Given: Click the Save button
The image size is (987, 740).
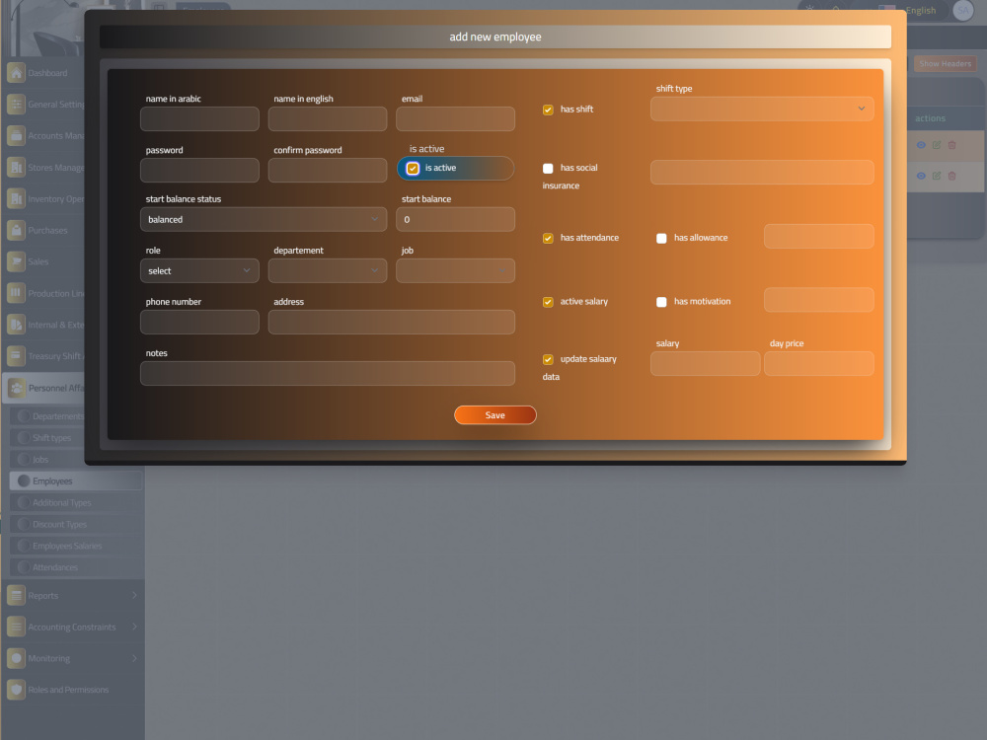Looking at the screenshot, I should click(x=494, y=415).
